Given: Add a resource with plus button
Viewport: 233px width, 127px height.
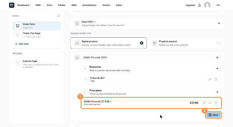Looking at the screenshot, I should 217,68.
